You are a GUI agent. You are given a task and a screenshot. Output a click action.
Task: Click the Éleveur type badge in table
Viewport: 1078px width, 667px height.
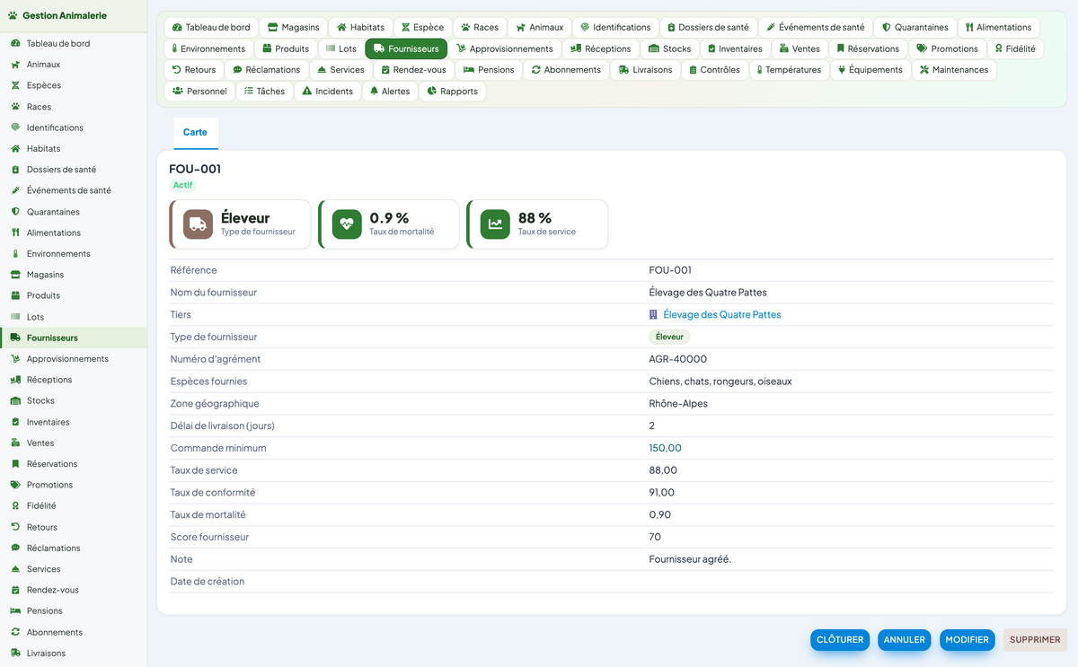(x=669, y=338)
